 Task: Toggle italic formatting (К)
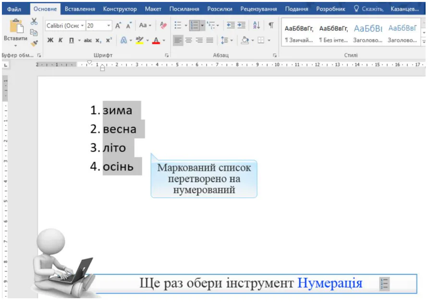[61, 41]
